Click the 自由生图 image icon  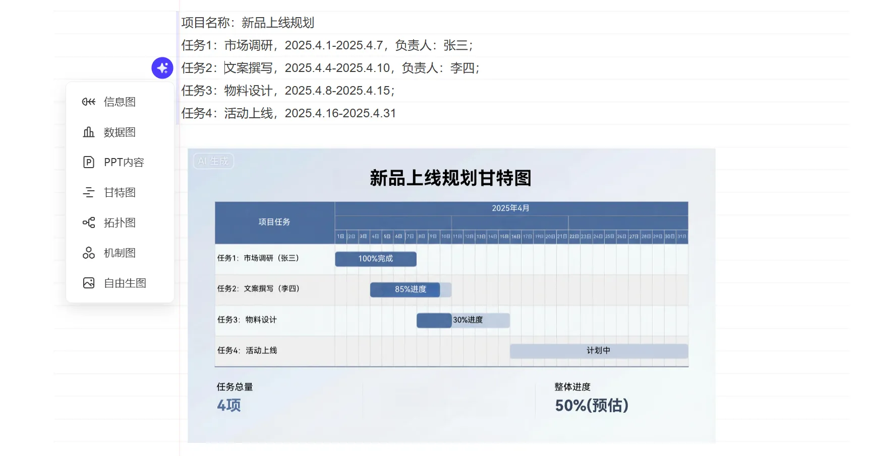pyautogui.click(x=89, y=283)
